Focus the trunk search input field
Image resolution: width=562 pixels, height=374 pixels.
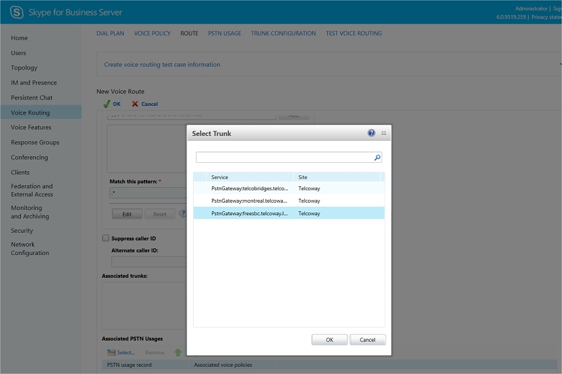[285, 158]
